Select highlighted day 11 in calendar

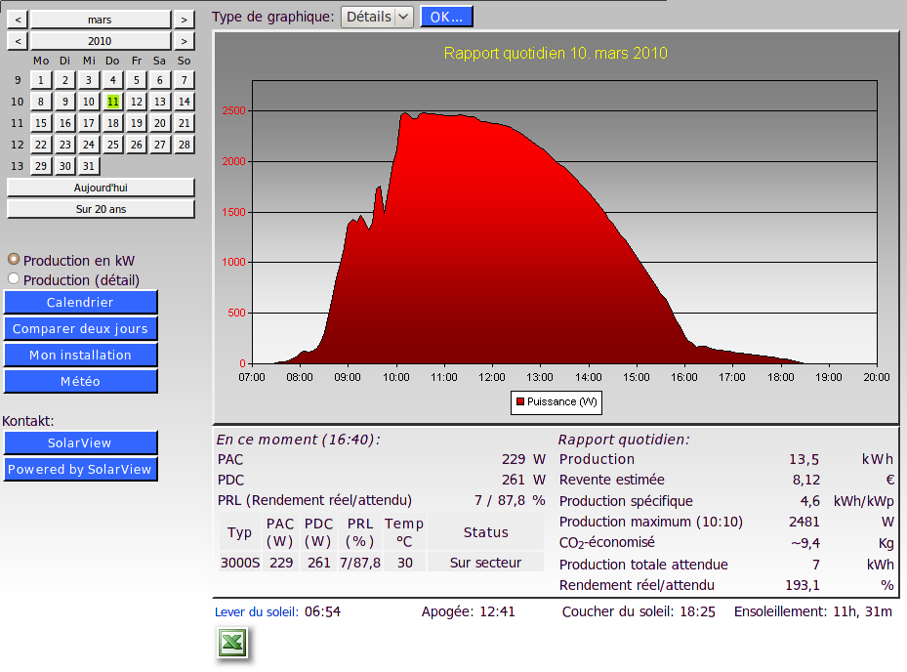[113, 102]
